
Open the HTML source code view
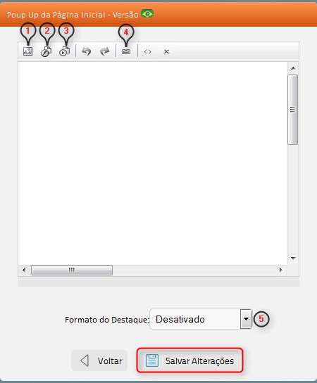coord(148,51)
